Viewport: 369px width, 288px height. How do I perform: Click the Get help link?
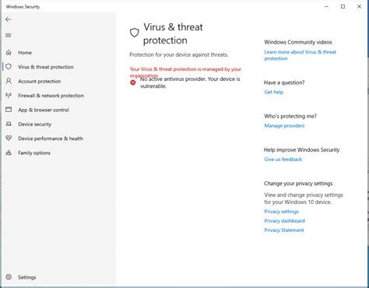(274, 92)
